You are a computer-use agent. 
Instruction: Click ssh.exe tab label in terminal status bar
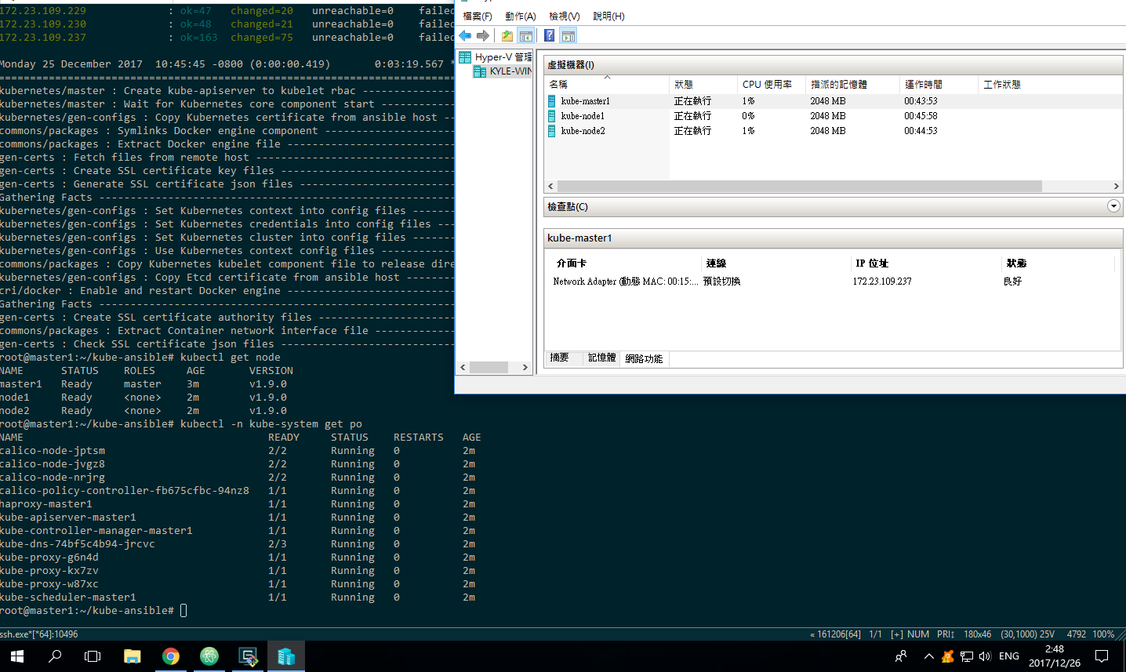[x=39, y=634]
